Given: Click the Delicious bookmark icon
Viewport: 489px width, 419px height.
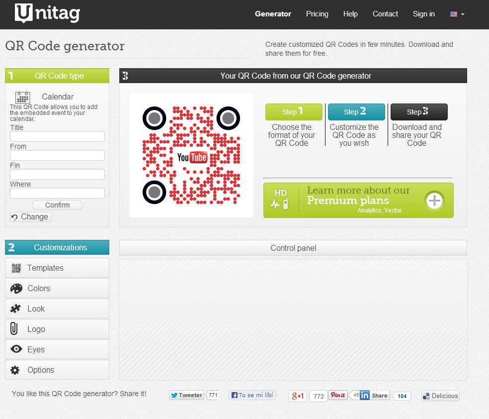Looking at the screenshot, I should pos(426,396).
